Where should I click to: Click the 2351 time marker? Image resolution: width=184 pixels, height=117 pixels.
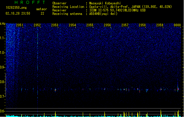(x=20, y=25)
